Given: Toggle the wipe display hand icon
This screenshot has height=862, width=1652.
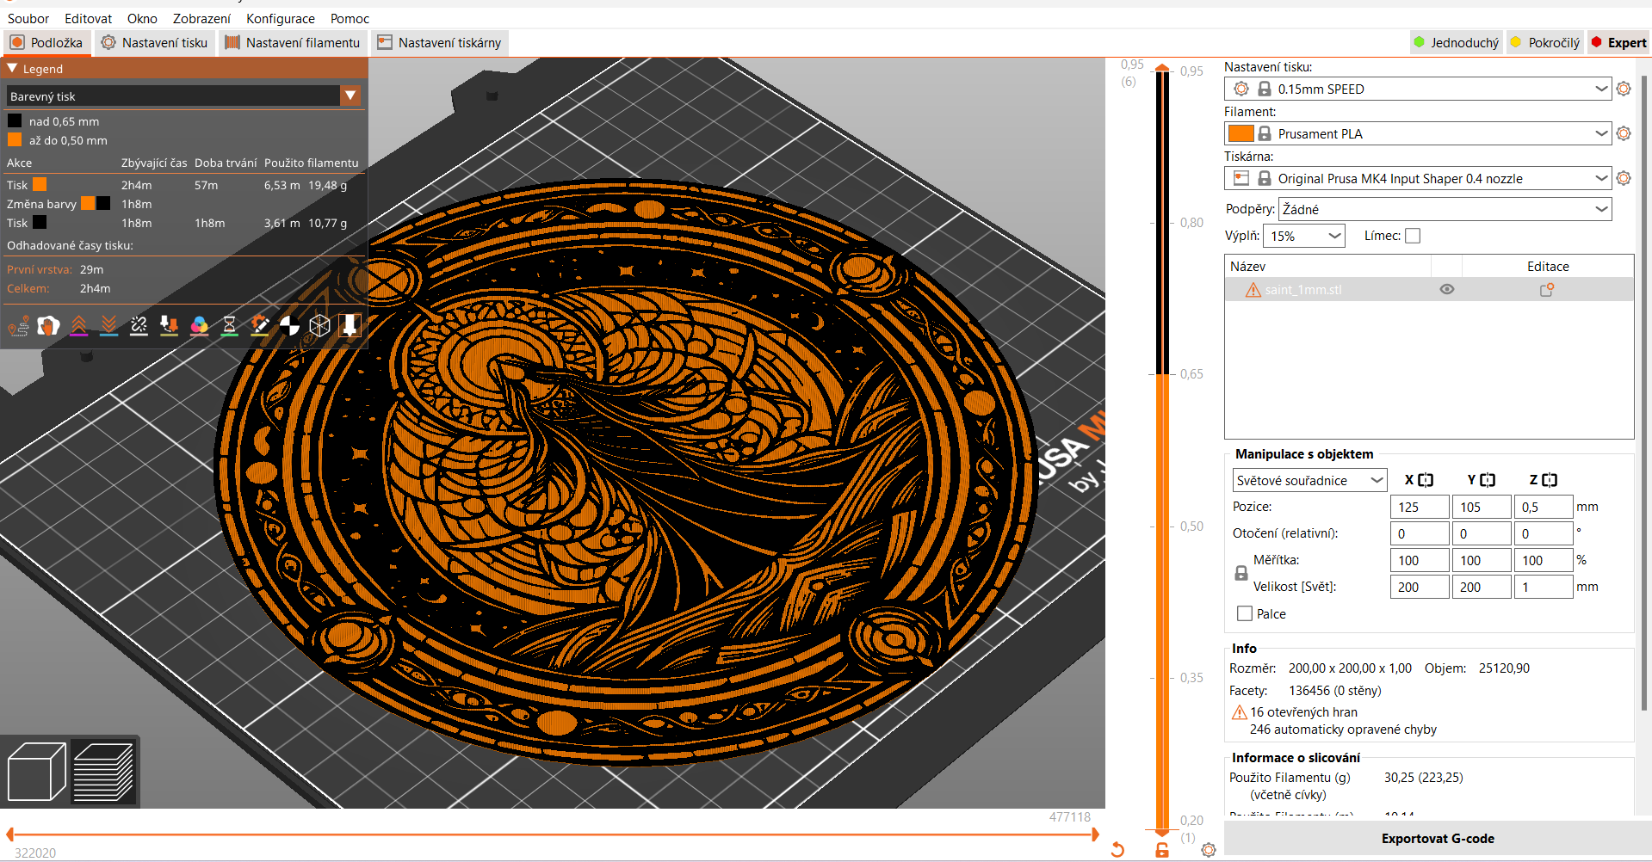Looking at the screenshot, I should [49, 325].
